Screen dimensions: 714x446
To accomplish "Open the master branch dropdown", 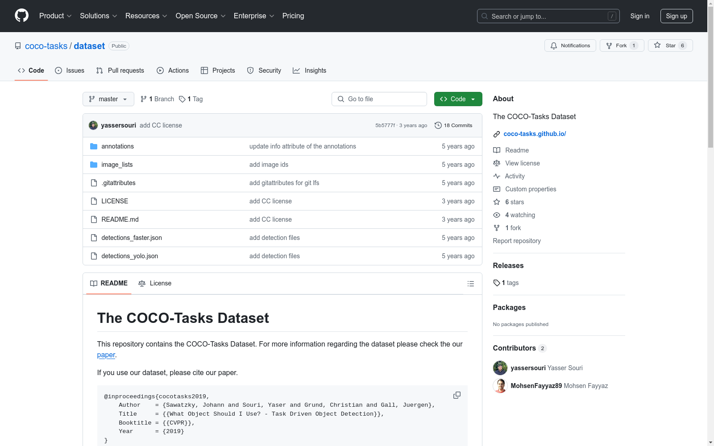I will pos(108,99).
